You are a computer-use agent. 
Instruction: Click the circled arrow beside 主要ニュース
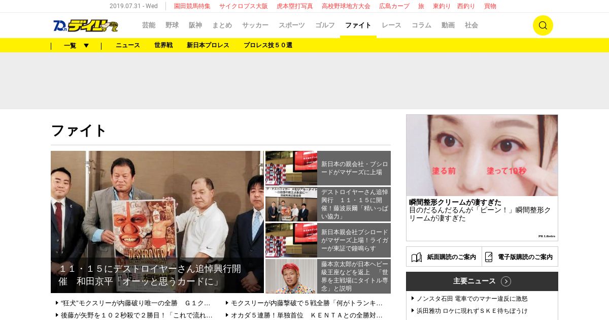[506, 281]
